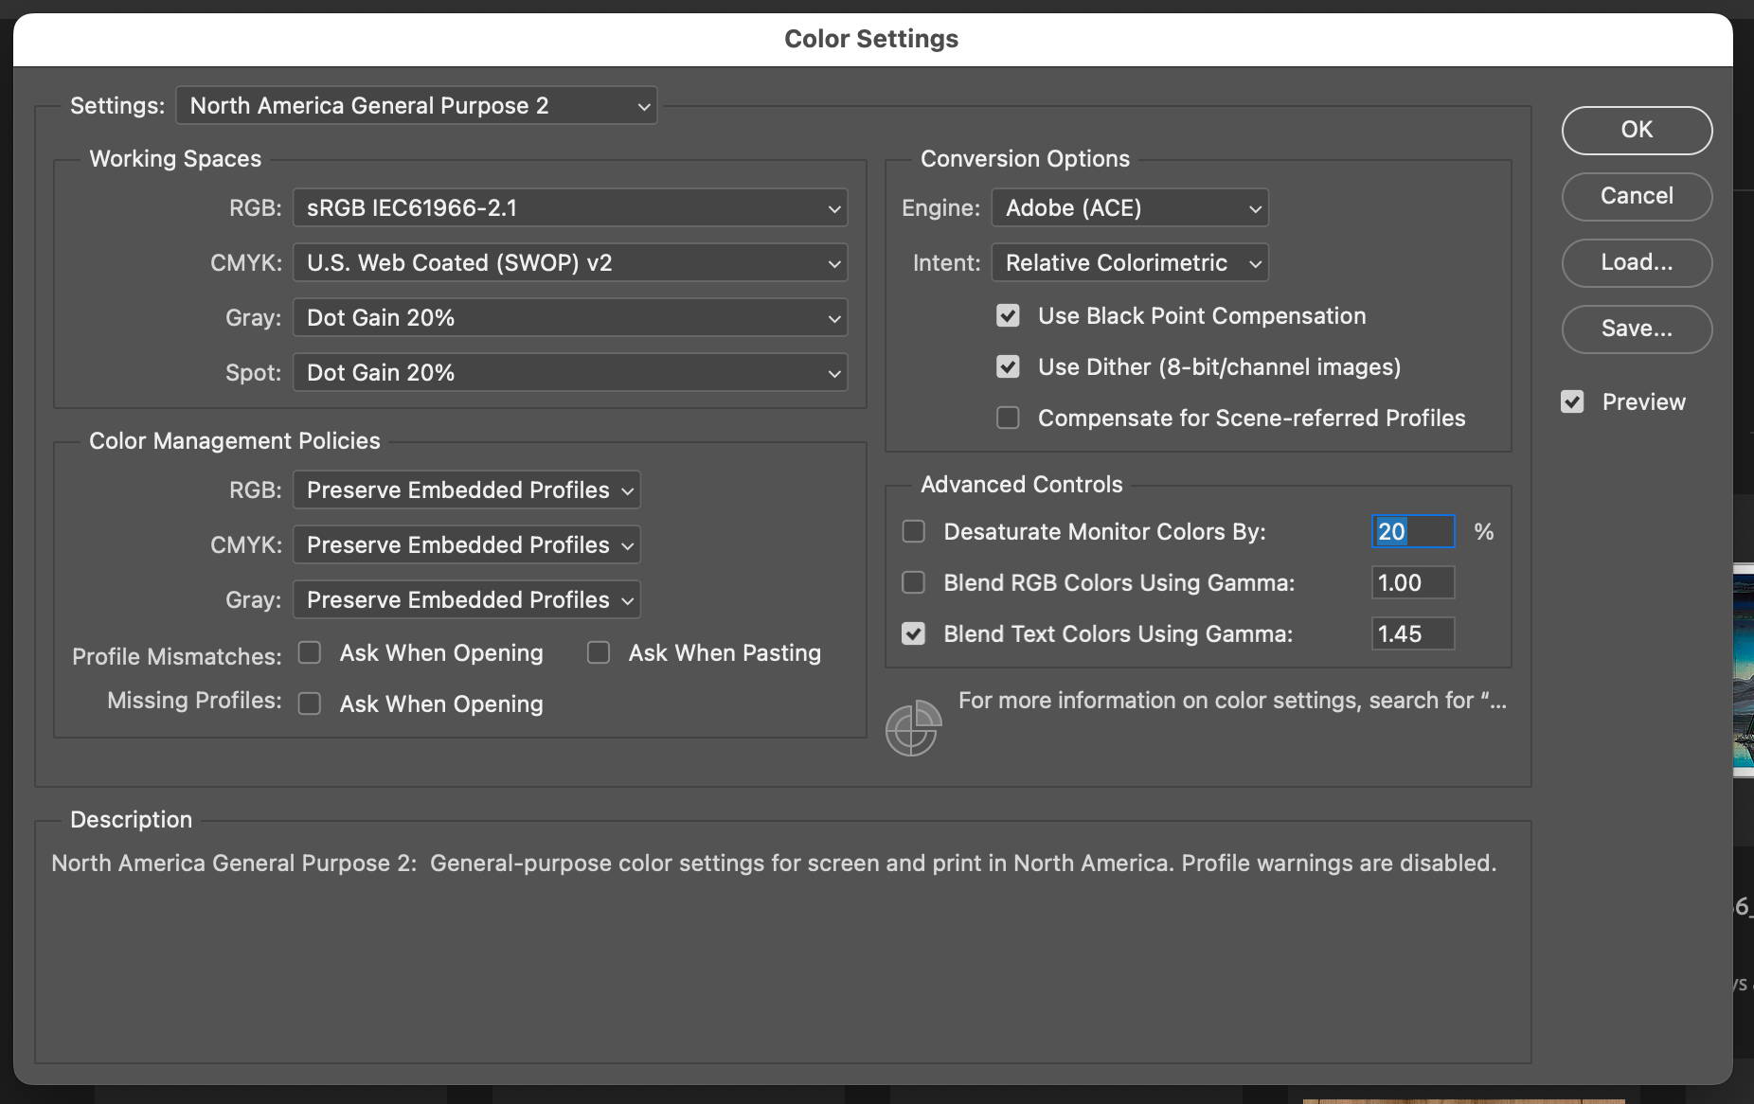Viewport: 1754px width, 1104px height.
Task: Check Missing Profiles Ask When Opening
Action: pyautogui.click(x=310, y=704)
